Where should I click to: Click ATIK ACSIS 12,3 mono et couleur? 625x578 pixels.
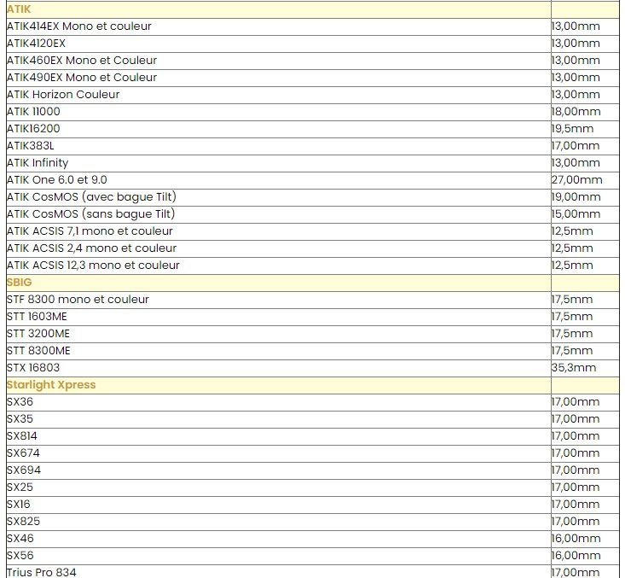pyautogui.click(x=93, y=266)
